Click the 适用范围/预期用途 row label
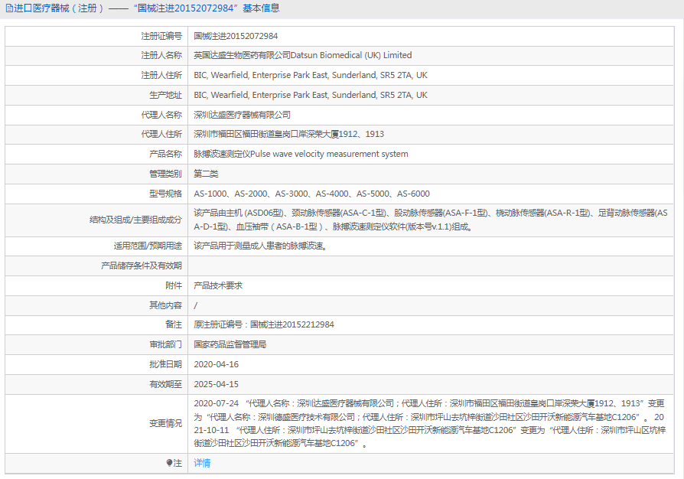Screen dimensions: 684x479 pos(148,246)
